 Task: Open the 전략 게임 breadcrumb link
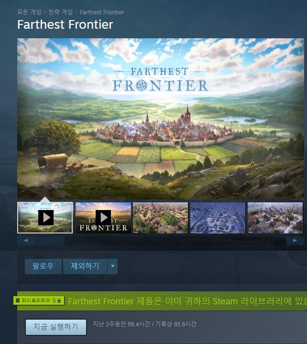click(x=60, y=12)
